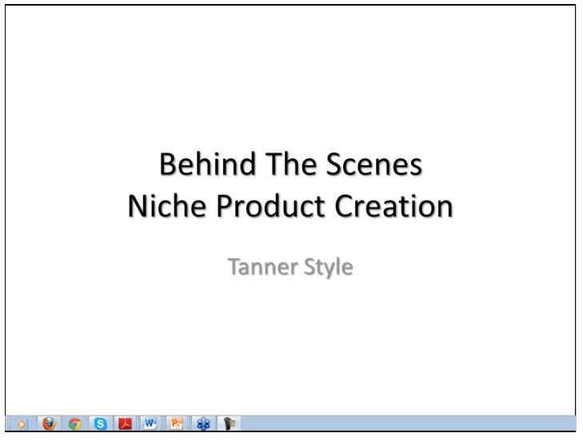
Task: Launch Firefox from the taskbar
Action: pos(49,423)
